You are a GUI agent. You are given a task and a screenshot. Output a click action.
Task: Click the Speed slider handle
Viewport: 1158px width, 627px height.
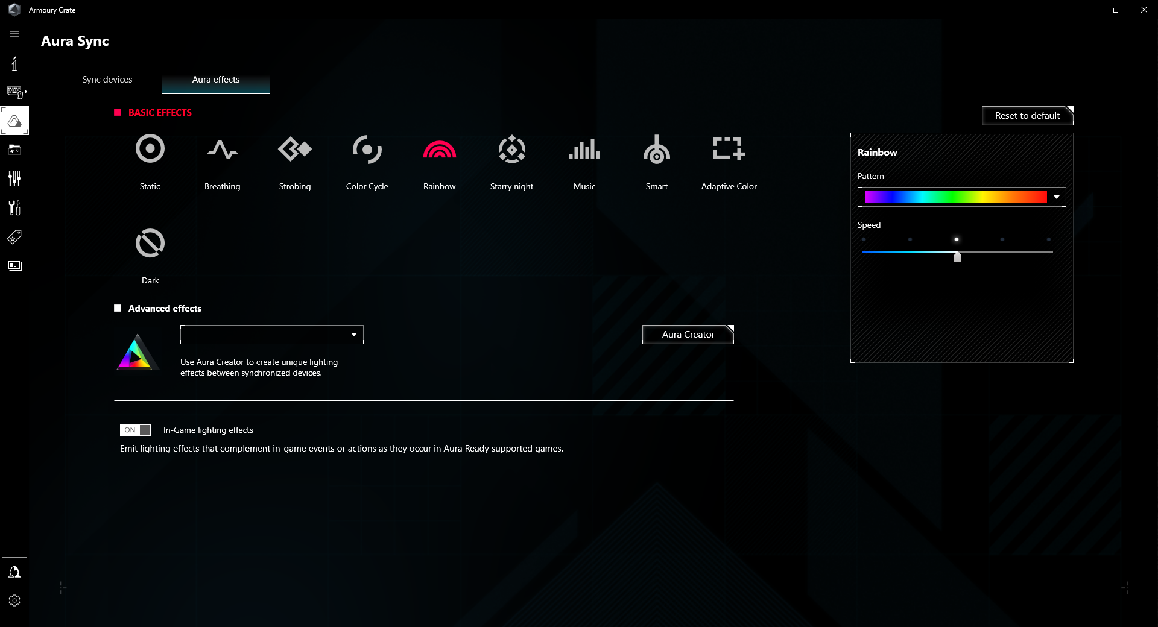(957, 257)
